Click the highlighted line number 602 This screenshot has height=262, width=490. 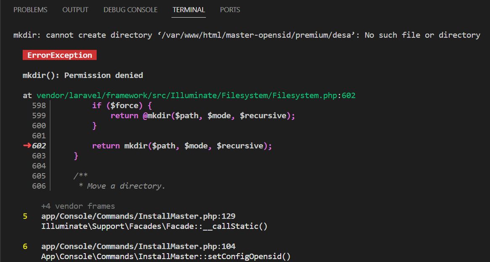coord(39,145)
